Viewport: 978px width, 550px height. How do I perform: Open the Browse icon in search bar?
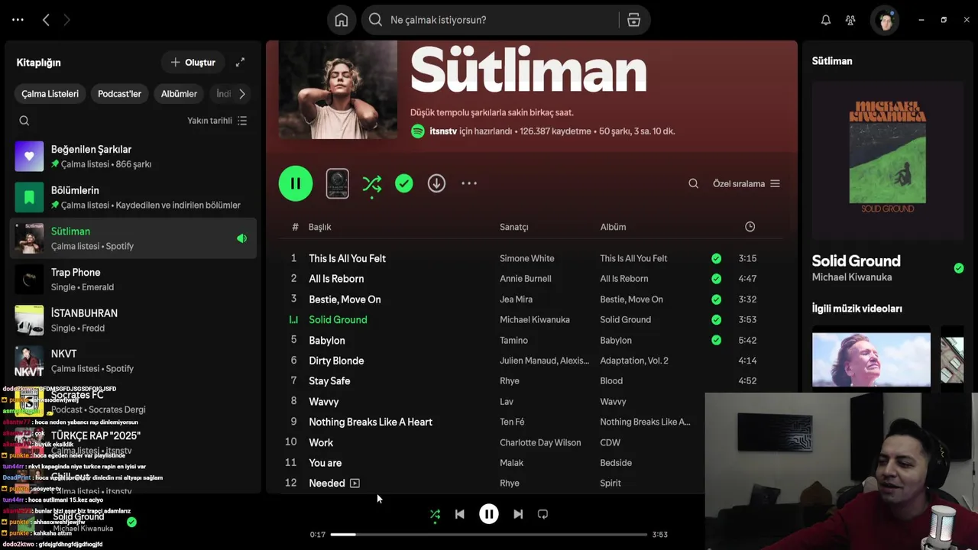[x=633, y=20]
